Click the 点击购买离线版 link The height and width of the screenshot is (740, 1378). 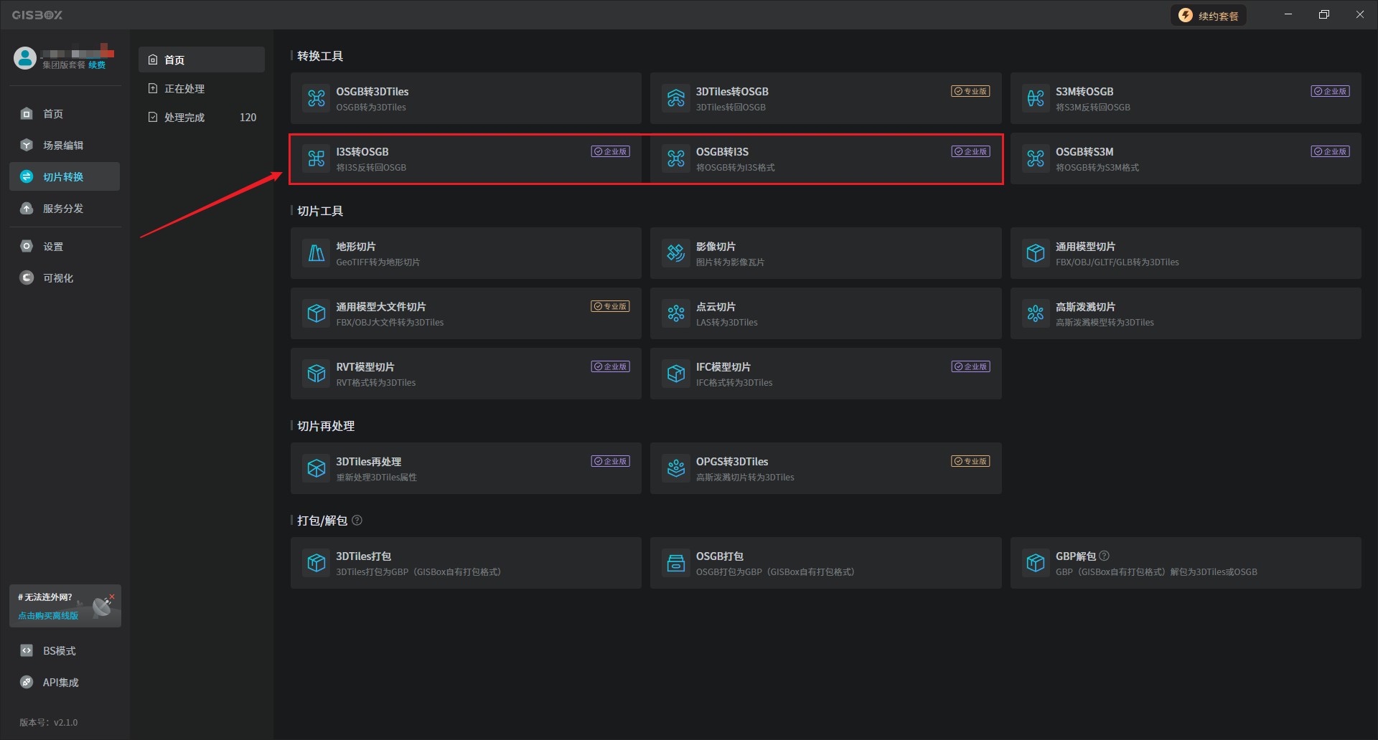(48, 615)
